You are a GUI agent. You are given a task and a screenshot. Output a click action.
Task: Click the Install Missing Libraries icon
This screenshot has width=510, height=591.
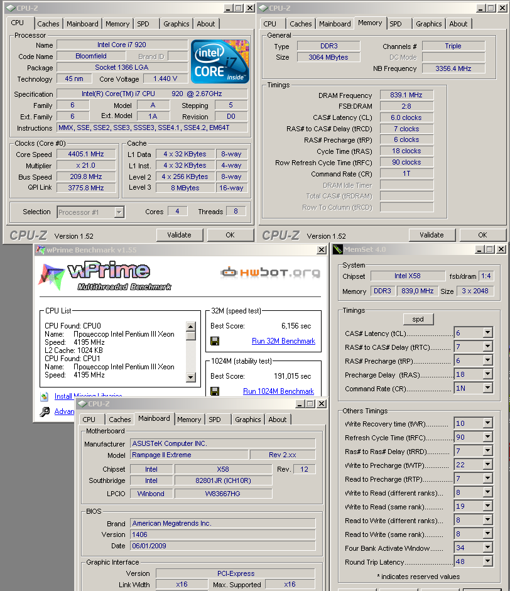pos(45,396)
